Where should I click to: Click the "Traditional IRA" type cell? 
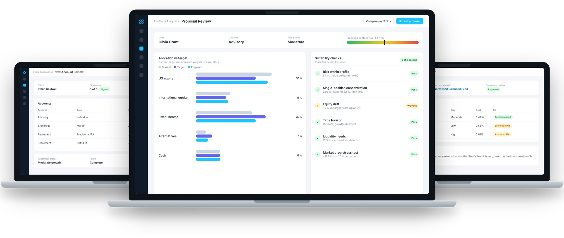pos(85,135)
